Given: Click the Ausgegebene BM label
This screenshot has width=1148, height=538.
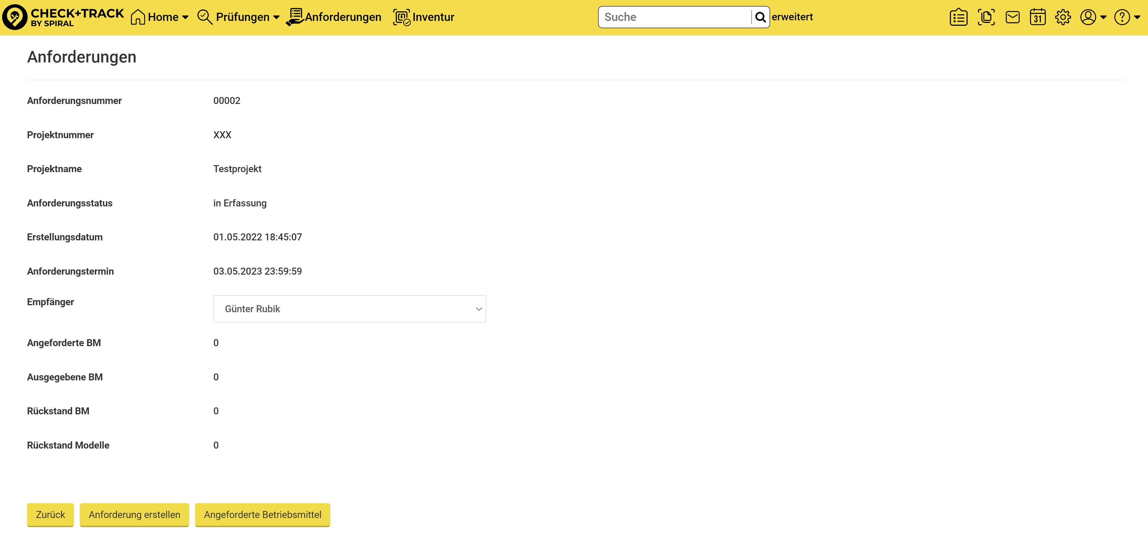Looking at the screenshot, I should point(65,377).
